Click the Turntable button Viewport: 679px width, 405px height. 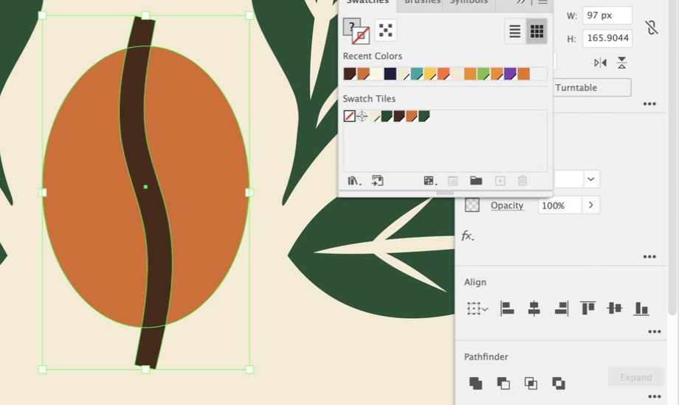593,88
